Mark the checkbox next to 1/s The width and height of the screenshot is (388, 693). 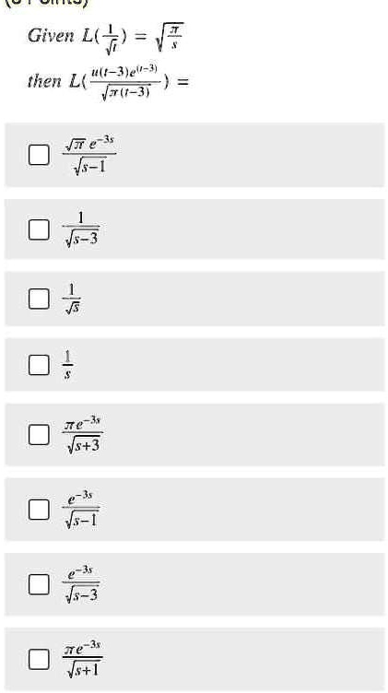click(39, 365)
